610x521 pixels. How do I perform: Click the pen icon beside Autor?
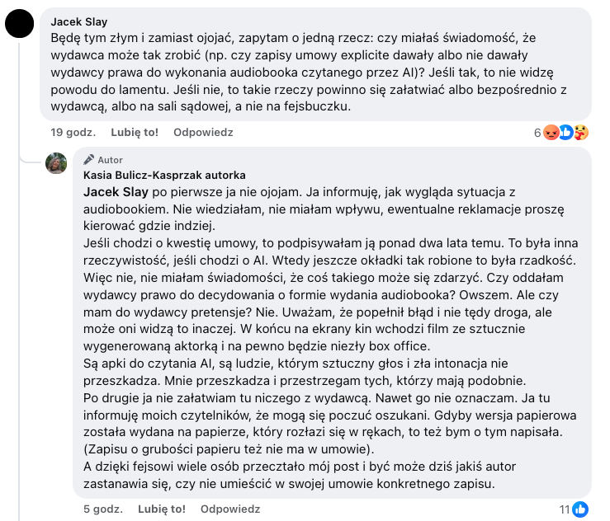[x=89, y=160]
